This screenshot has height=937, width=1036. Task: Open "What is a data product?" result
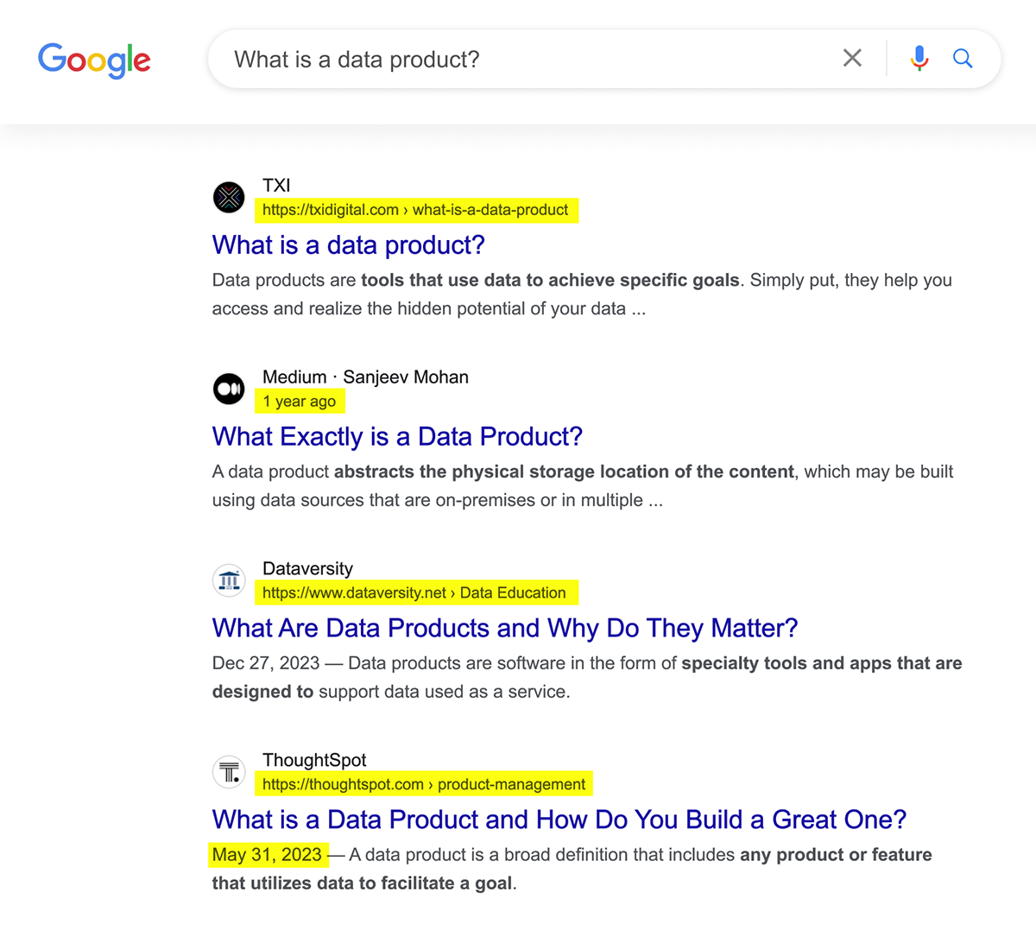[x=348, y=245]
